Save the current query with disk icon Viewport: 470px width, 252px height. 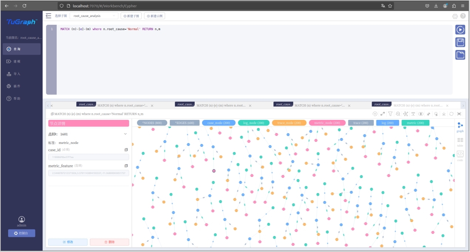coord(460,42)
